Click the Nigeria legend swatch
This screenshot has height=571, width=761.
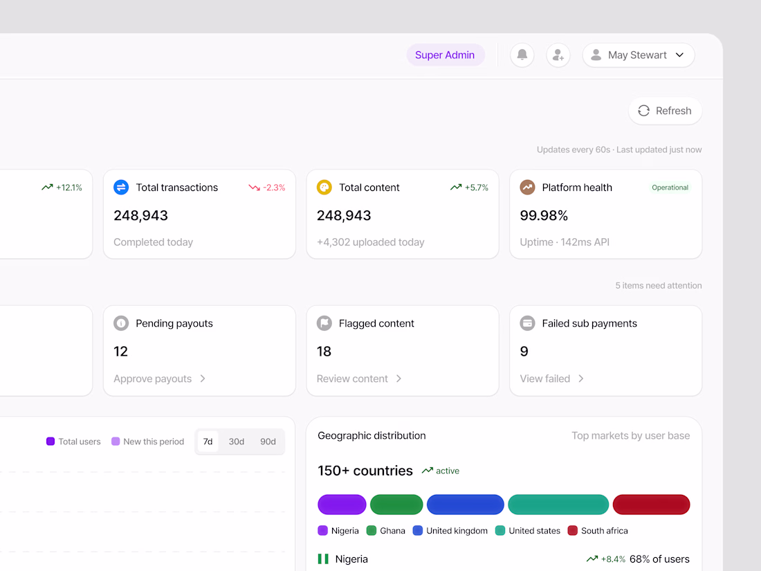(323, 531)
